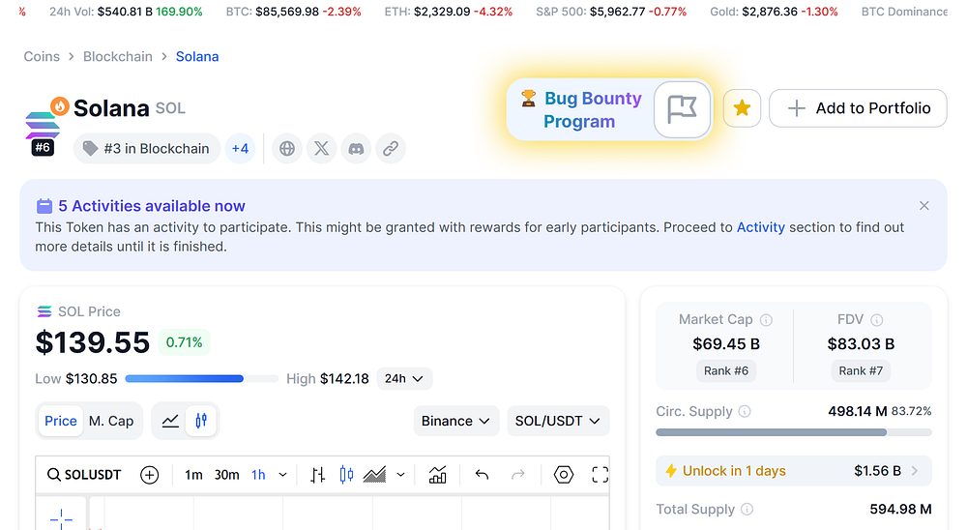The width and height of the screenshot is (967, 530).
Task: Open the SOL/USDT pair dropdown
Action: 558,421
